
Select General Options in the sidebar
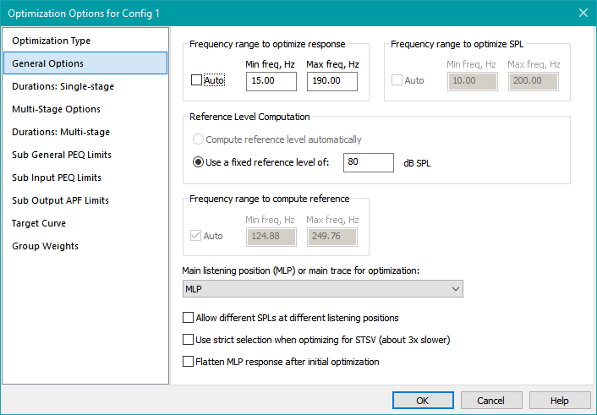pyautogui.click(x=85, y=63)
